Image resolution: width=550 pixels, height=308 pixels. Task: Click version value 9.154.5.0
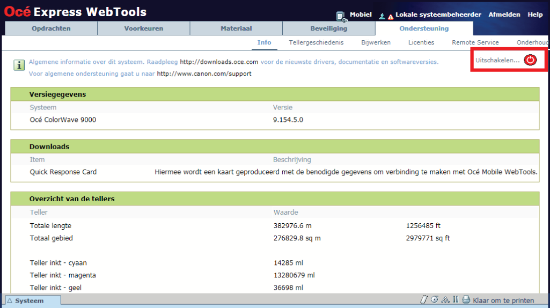click(288, 120)
